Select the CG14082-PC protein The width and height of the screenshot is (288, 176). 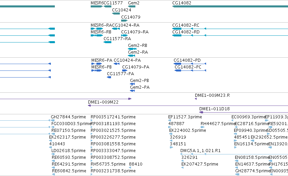click(190, 70)
